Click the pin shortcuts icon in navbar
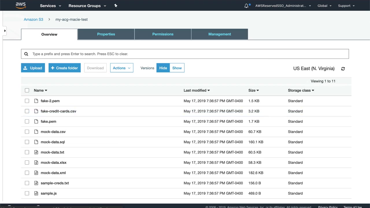Viewport: 370px width, 208px height. [x=116, y=5]
